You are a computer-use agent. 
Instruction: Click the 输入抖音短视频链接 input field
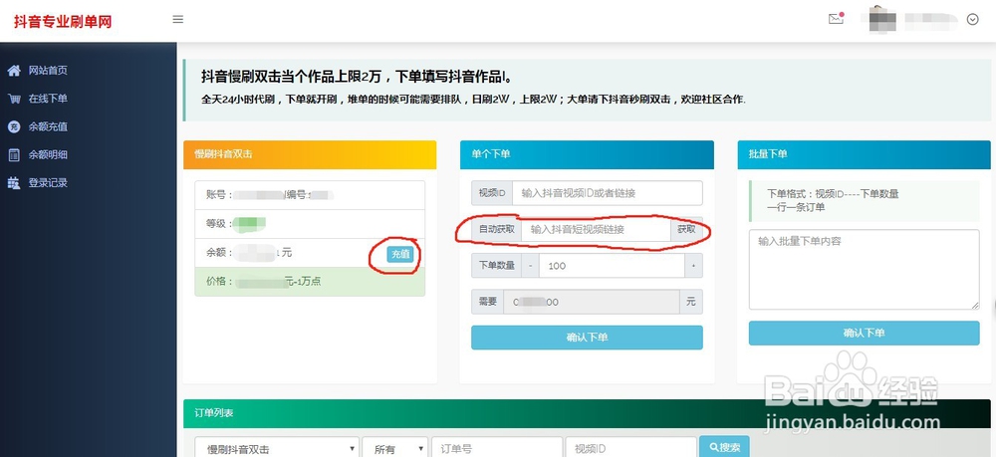[x=596, y=229]
